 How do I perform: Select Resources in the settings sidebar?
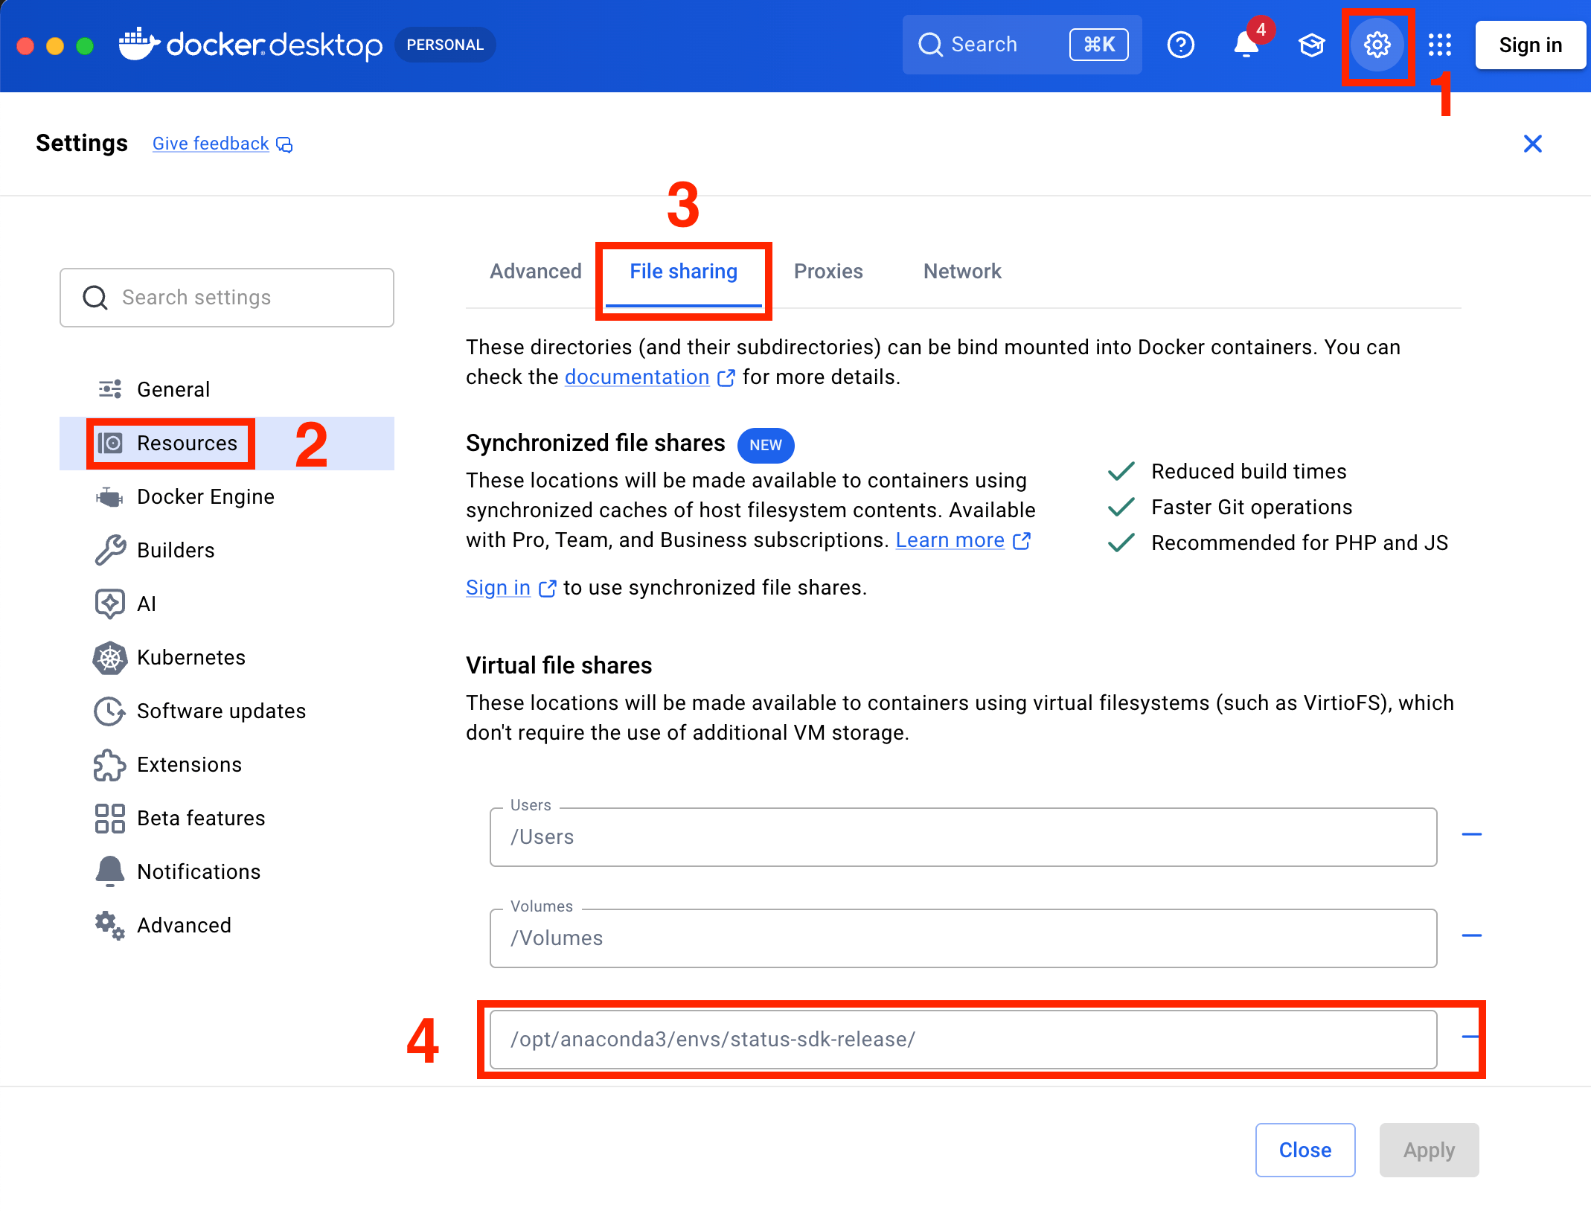[226, 444]
